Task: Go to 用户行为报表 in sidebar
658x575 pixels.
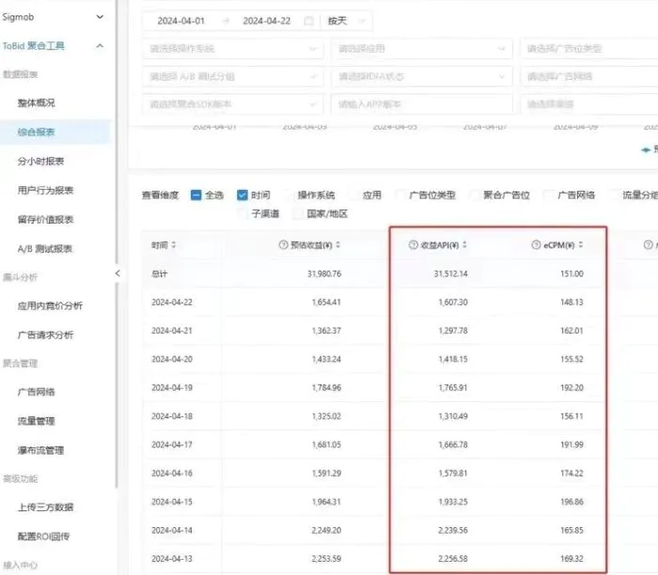Action: [x=45, y=191]
